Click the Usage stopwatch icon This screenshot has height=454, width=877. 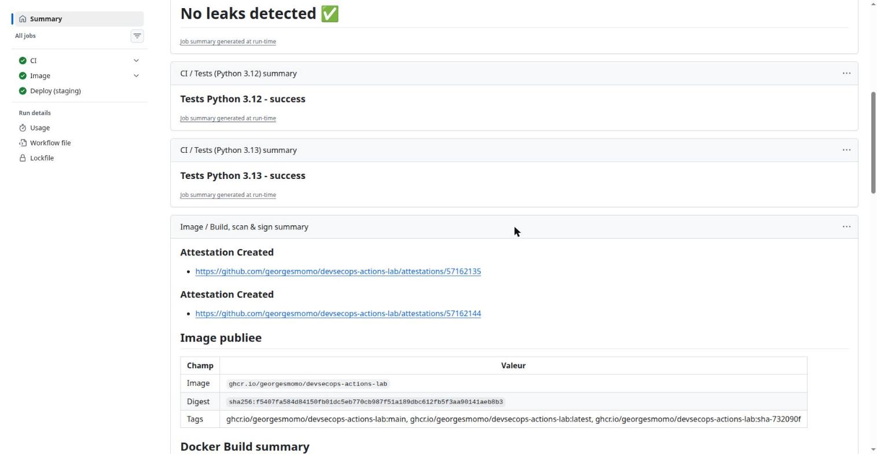coord(23,128)
